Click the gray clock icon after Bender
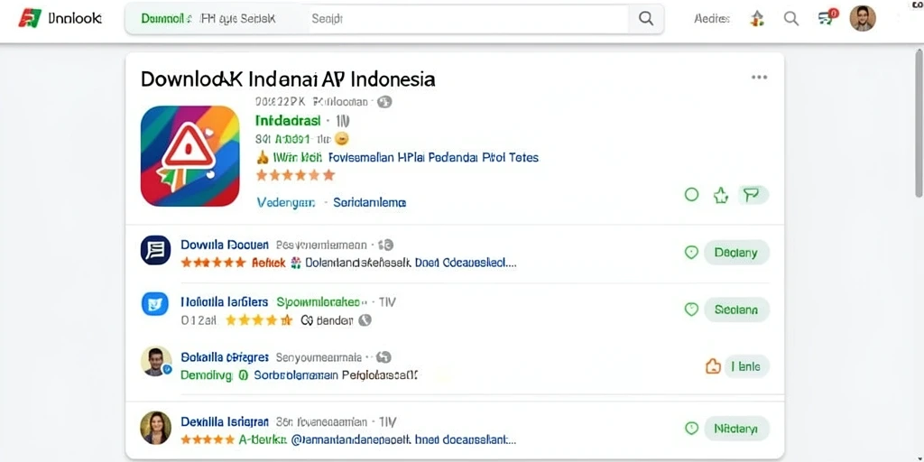Image resolution: width=924 pixels, height=462 pixels. tap(365, 320)
